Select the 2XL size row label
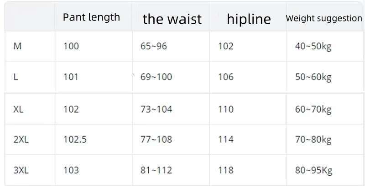The width and height of the screenshot is (365, 188). pyautogui.click(x=21, y=140)
